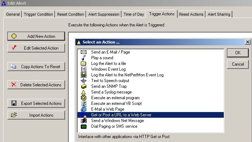Click the pager icon for Dial Paging or SMS

point(84,126)
